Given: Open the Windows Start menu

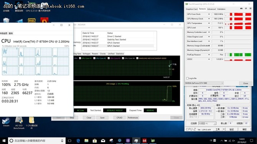Looking at the screenshot, I should point(4,141).
